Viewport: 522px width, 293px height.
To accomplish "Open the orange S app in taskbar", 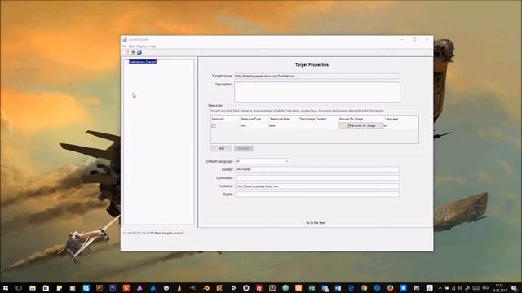I will click(x=126, y=288).
